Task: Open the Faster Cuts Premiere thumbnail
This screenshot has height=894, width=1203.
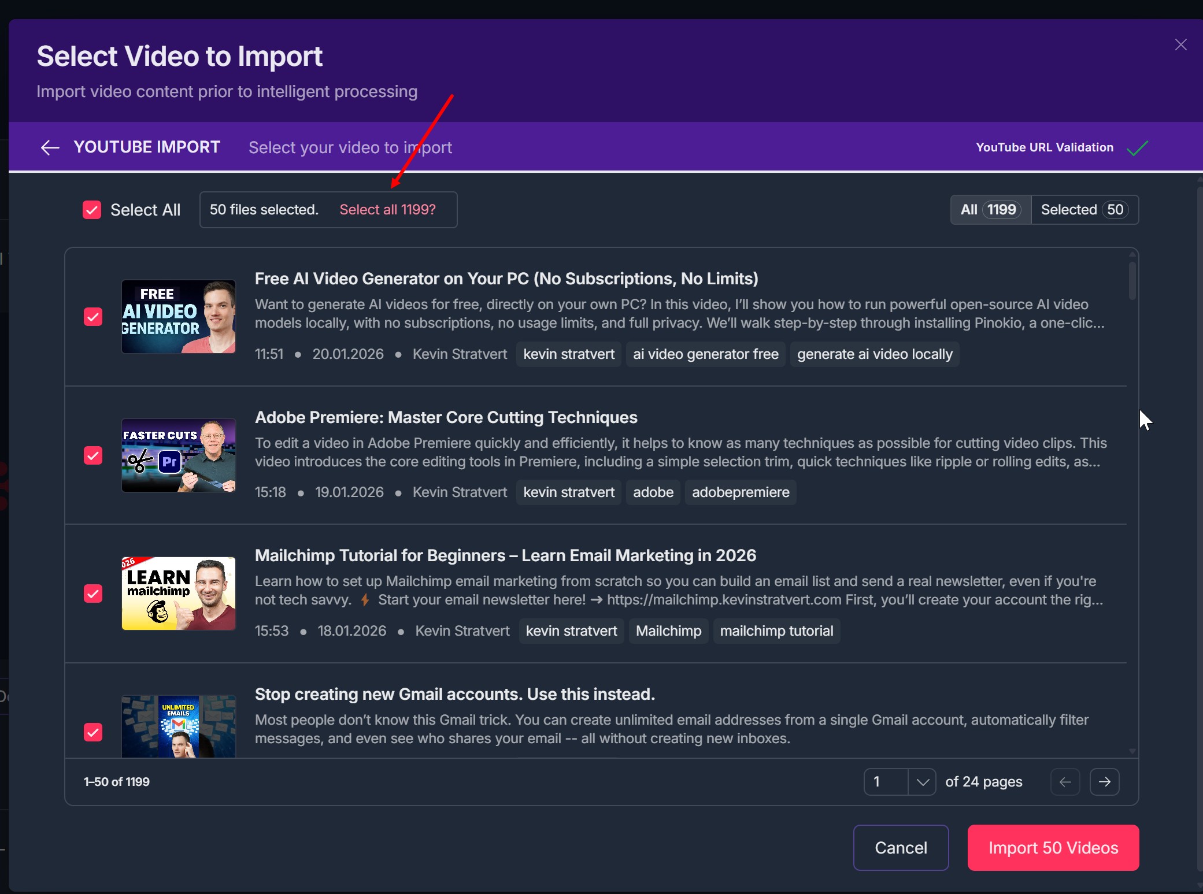Action: click(179, 455)
